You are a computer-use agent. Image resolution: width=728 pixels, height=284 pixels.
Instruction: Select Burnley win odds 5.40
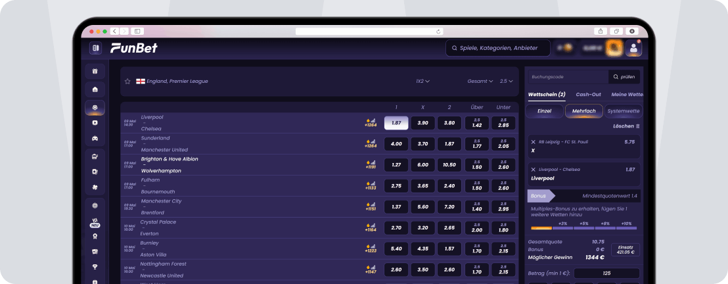click(396, 248)
